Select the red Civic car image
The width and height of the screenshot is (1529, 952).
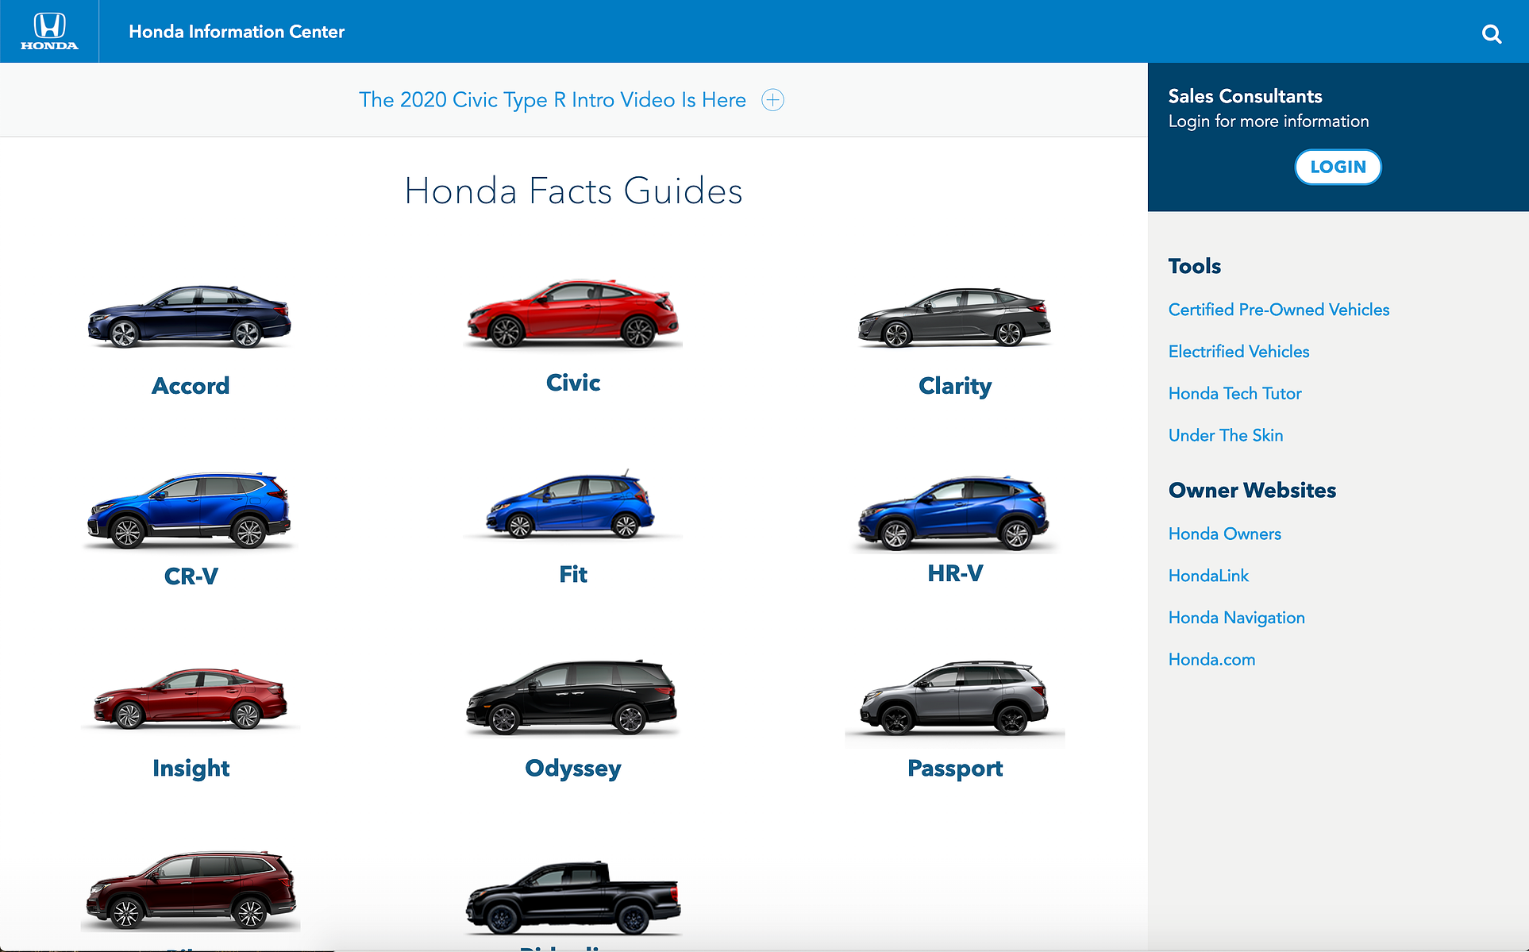point(572,313)
